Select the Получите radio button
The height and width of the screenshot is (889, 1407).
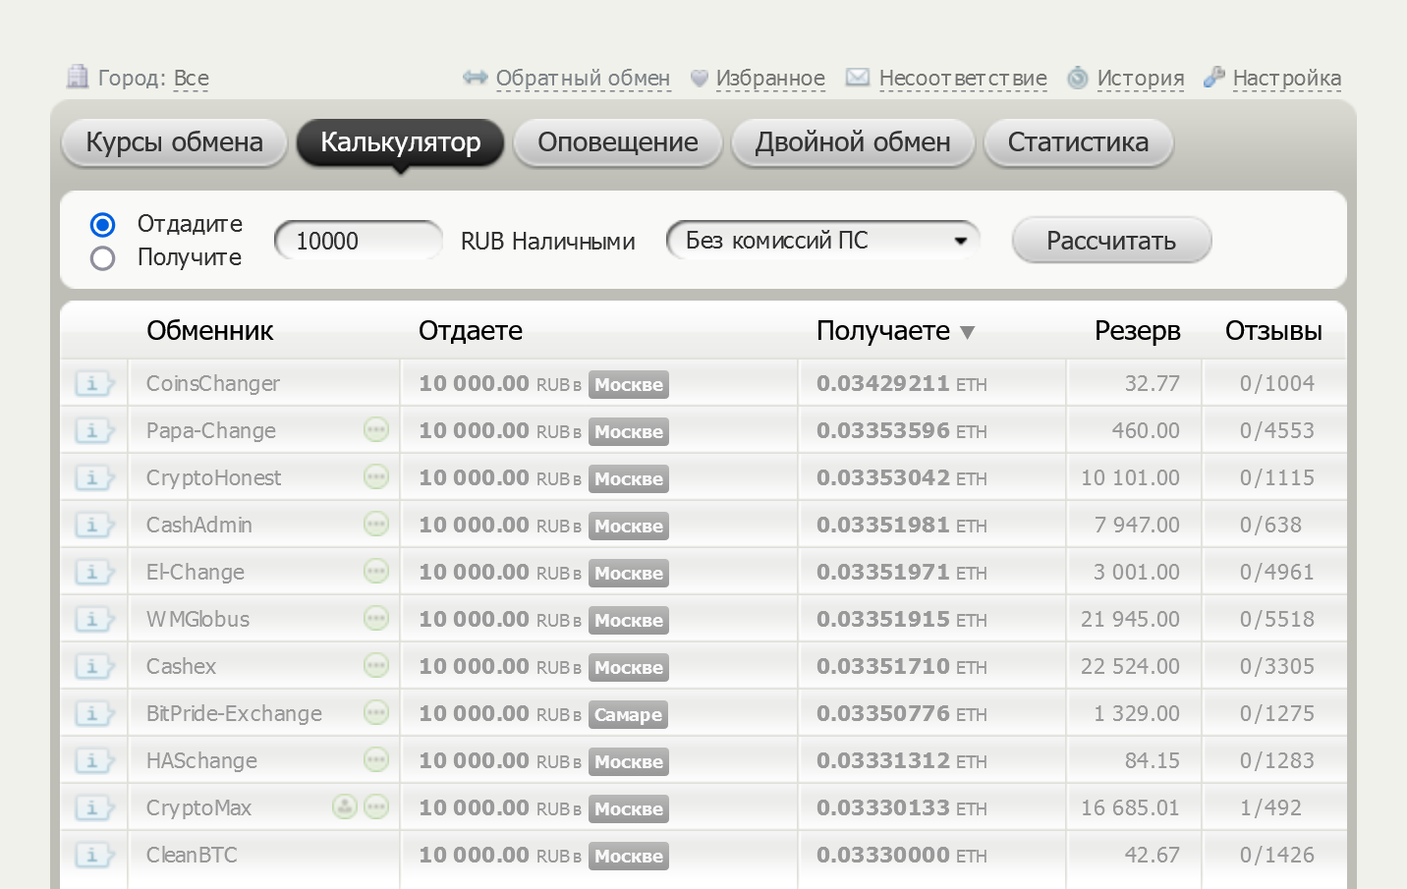[102, 258]
